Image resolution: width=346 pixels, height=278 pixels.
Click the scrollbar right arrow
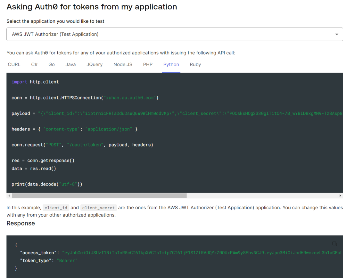[x=340, y=195]
